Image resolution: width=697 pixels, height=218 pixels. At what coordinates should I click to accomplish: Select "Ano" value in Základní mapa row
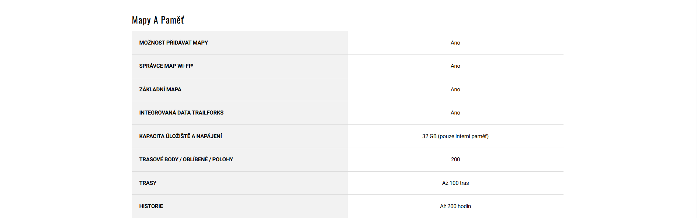click(x=455, y=89)
